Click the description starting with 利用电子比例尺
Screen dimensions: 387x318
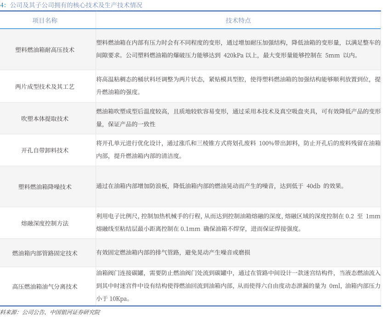point(238,223)
